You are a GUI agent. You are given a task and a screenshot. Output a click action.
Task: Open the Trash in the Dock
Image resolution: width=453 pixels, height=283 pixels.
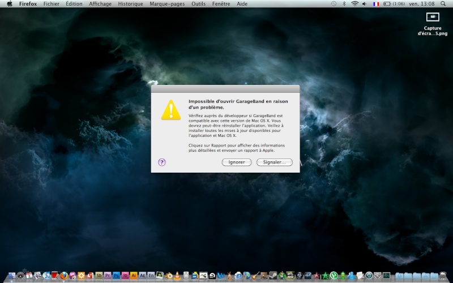click(x=443, y=276)
